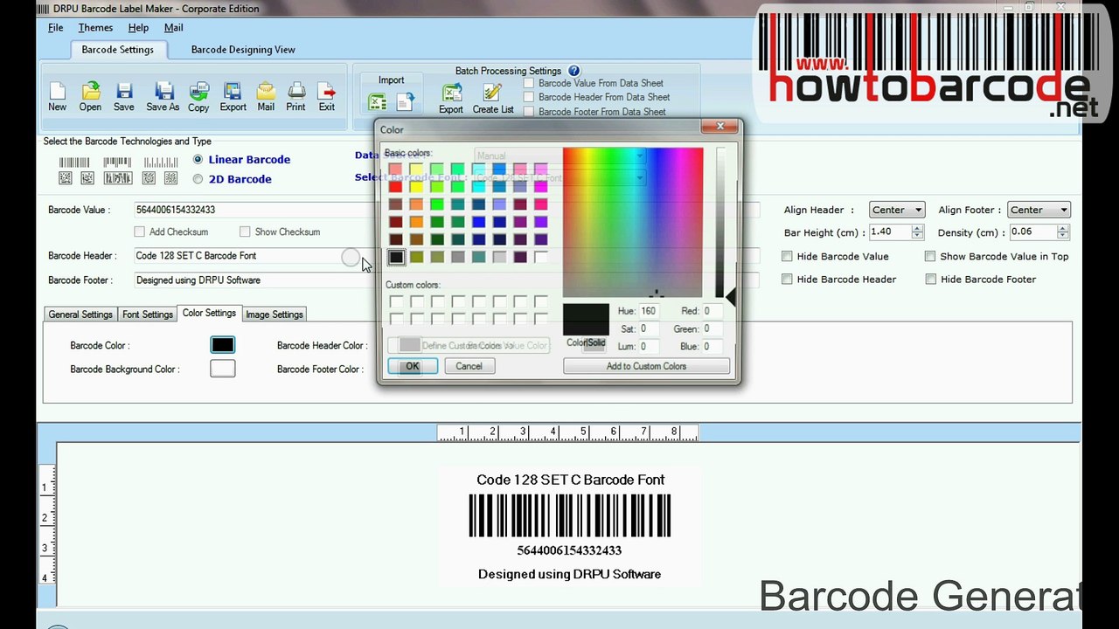This screenshot has width=1119, height=629.
Task: Toggle Hide Barcode Footer checkbox
Action: click(930, 279)
